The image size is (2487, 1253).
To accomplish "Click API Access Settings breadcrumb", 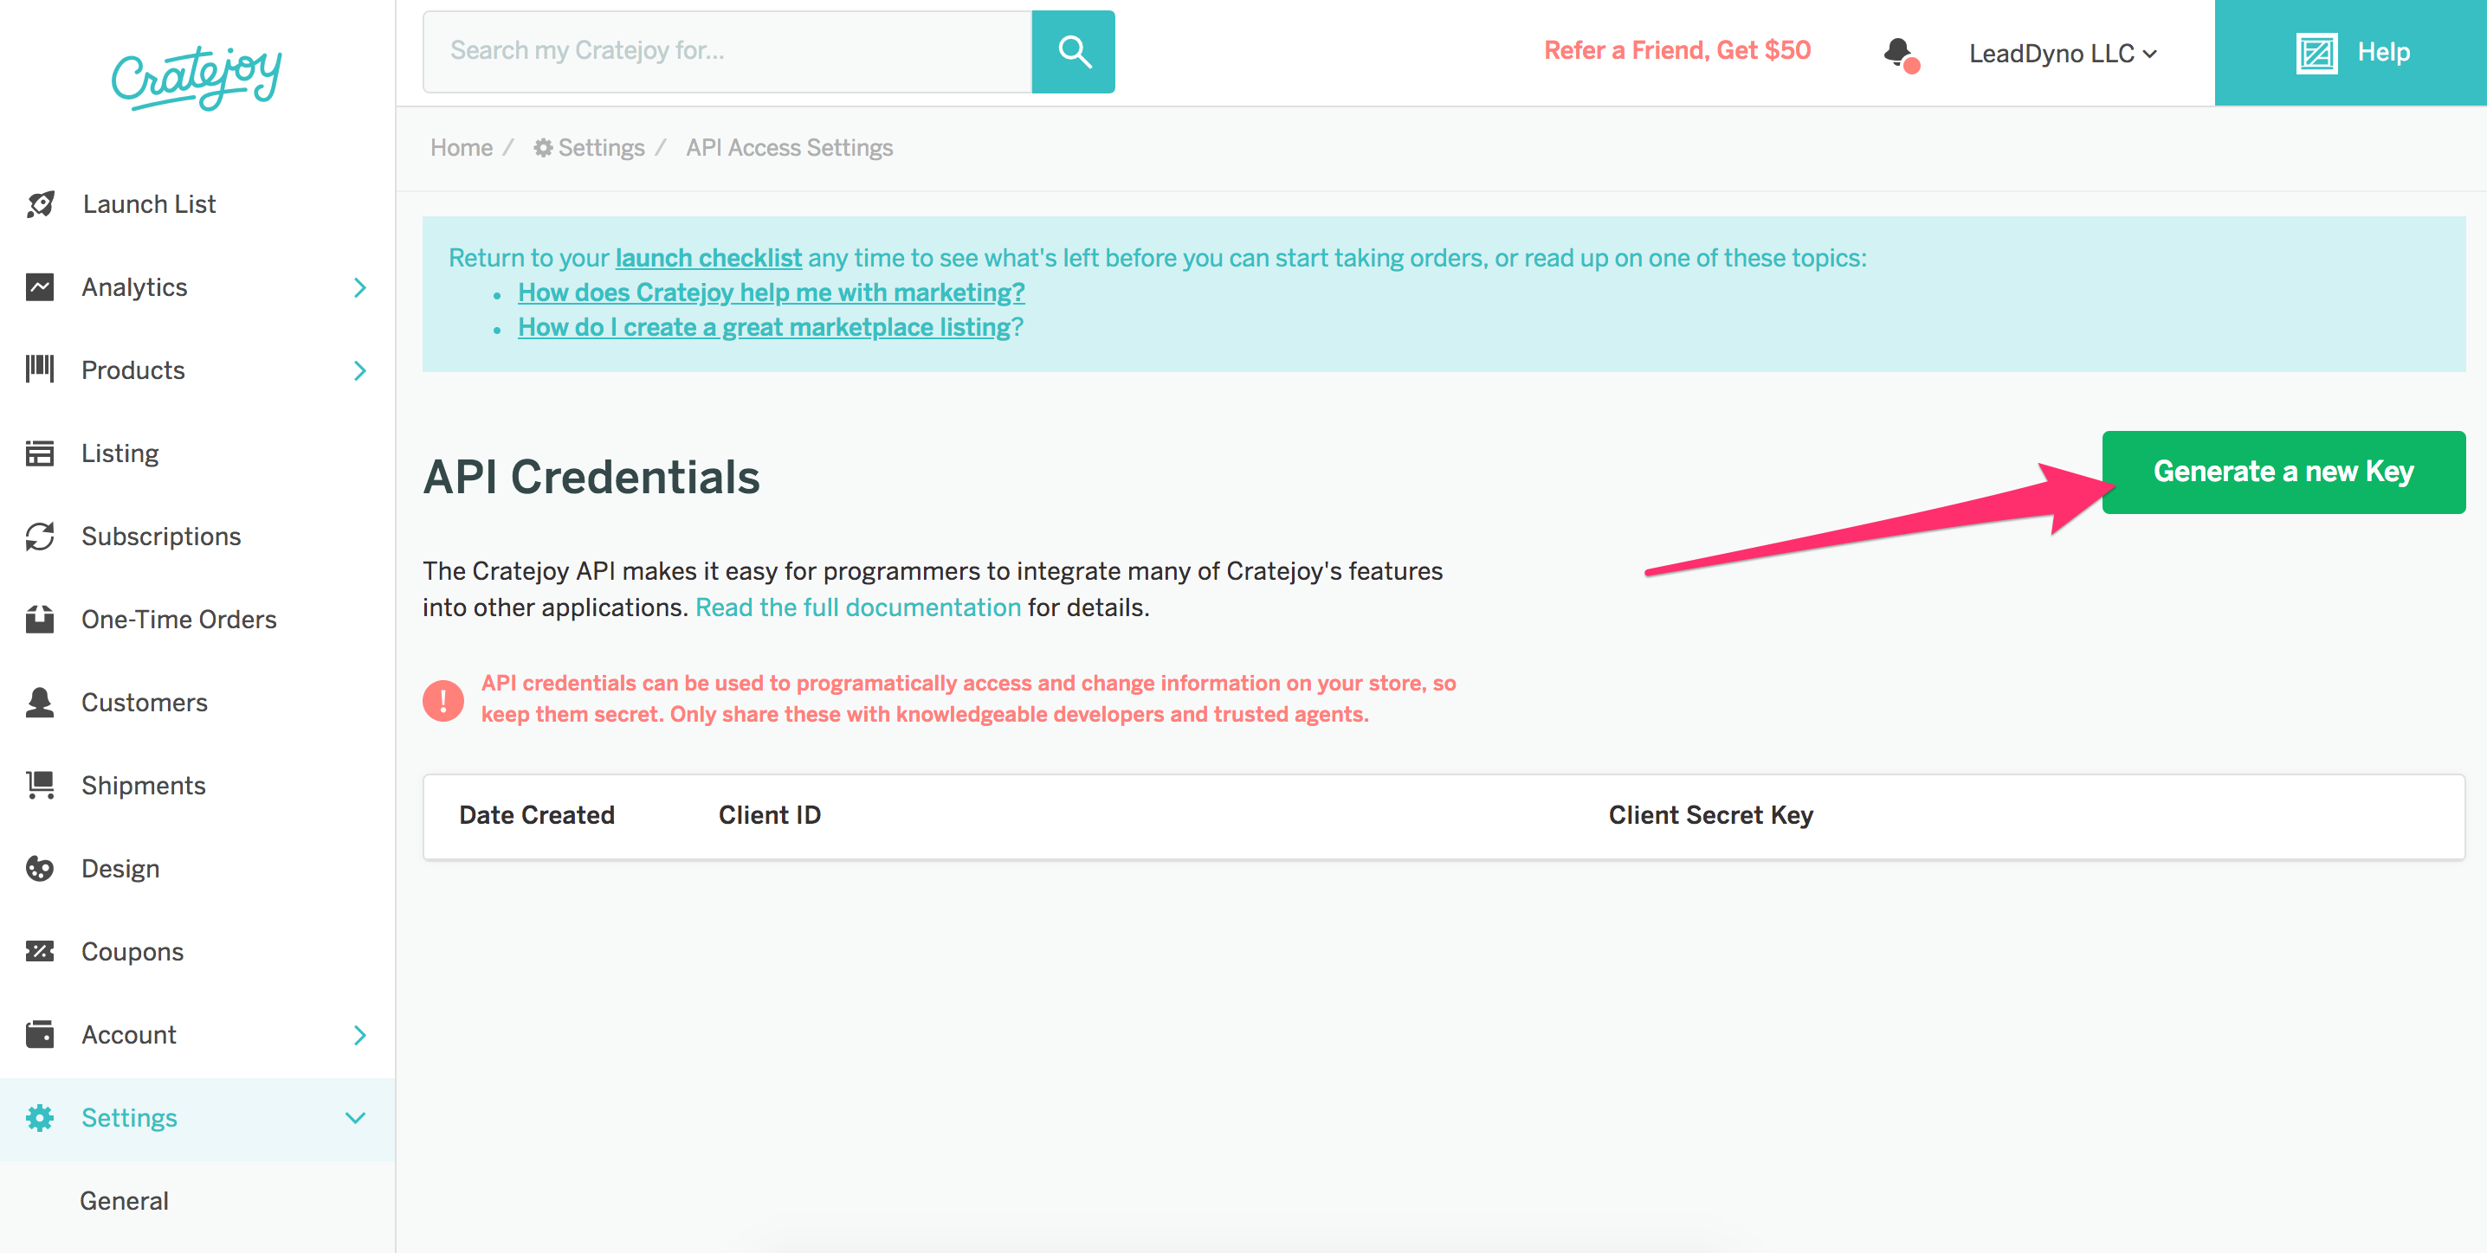I will pos(790,148).
